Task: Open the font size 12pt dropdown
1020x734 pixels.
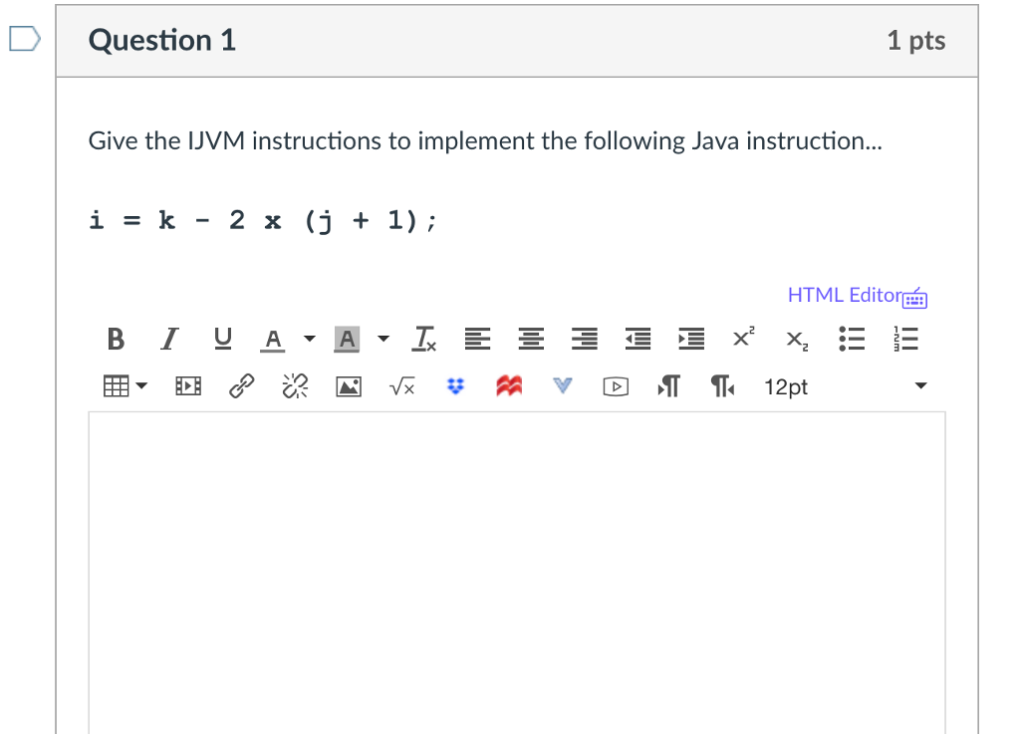Action: coord(786,386)
